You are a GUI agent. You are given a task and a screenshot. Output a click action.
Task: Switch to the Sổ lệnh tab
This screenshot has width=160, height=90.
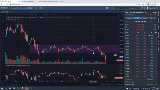click(137, 18)
